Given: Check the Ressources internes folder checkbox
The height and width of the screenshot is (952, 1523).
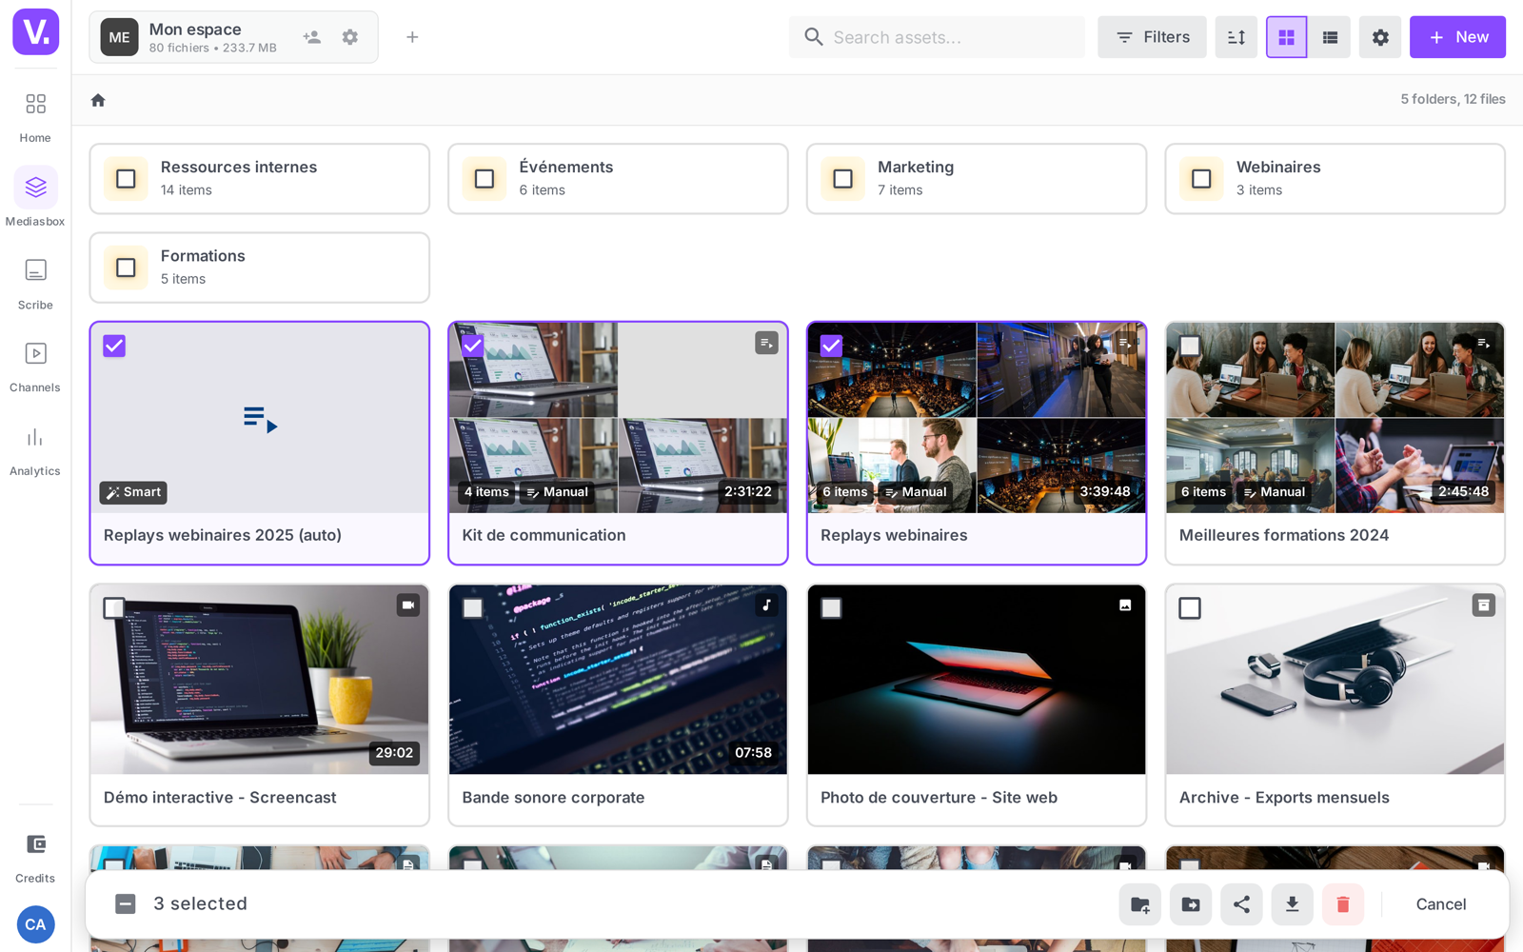Looking at the screenshot, I should (x=126, y=179).
